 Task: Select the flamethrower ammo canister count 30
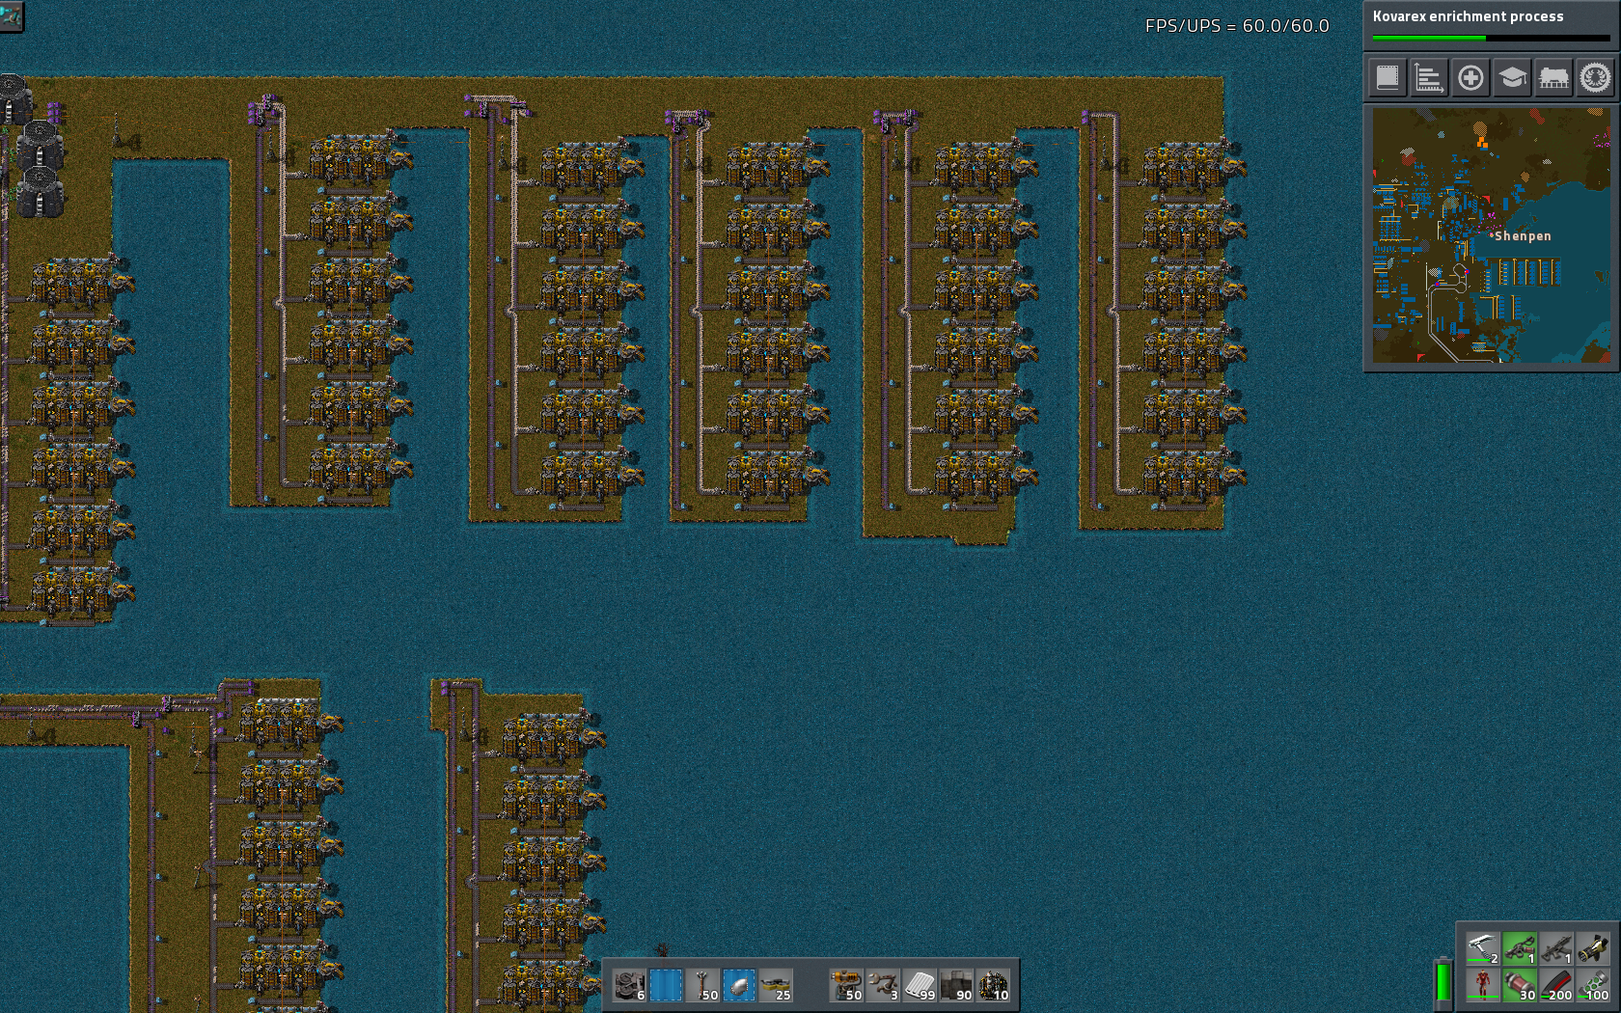coord(1520,985)
